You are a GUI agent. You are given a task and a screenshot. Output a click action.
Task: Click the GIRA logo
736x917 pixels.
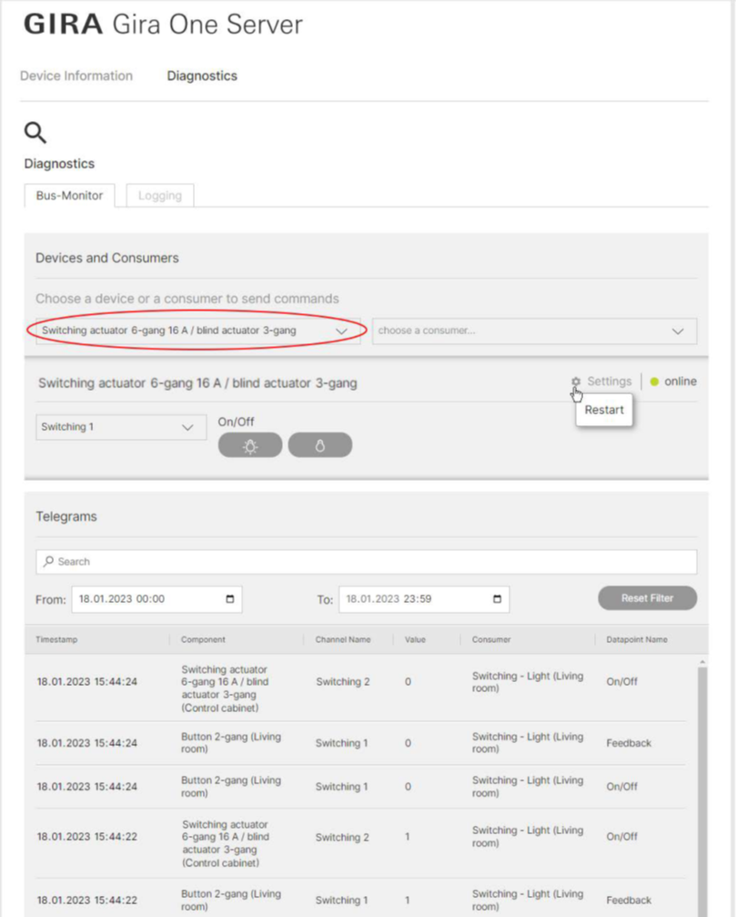63,25
